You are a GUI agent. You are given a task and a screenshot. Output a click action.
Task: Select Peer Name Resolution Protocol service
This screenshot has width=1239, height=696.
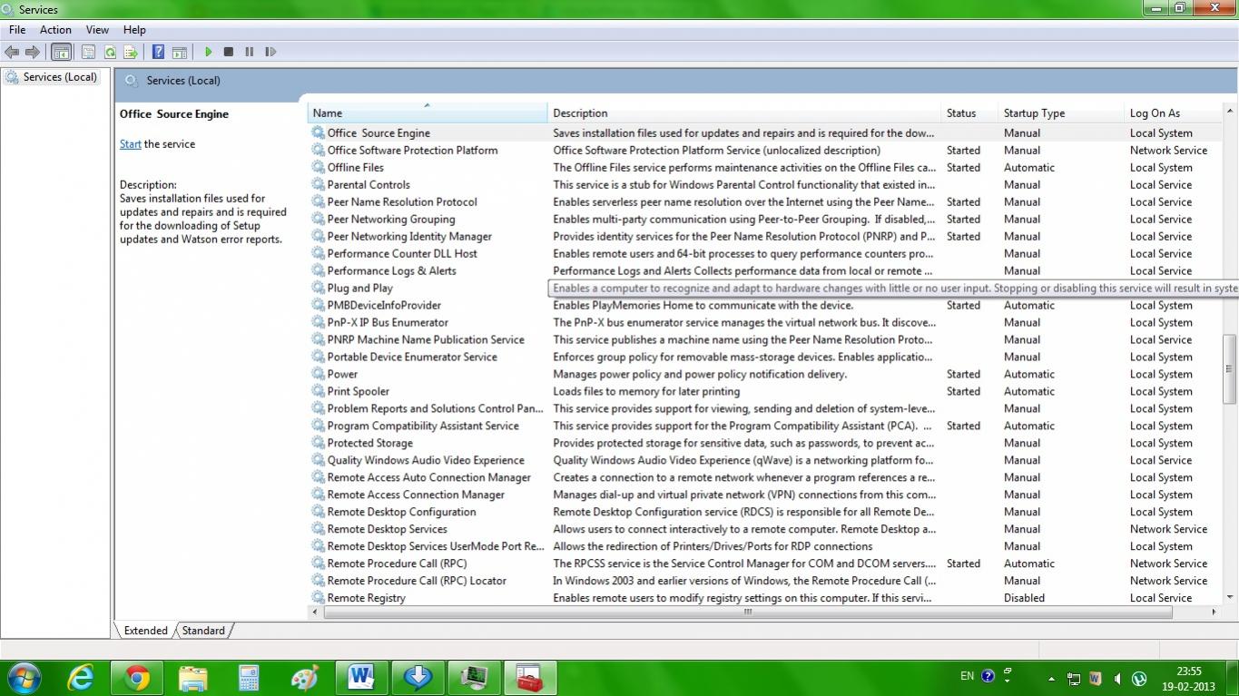click(x=402, y=202)
